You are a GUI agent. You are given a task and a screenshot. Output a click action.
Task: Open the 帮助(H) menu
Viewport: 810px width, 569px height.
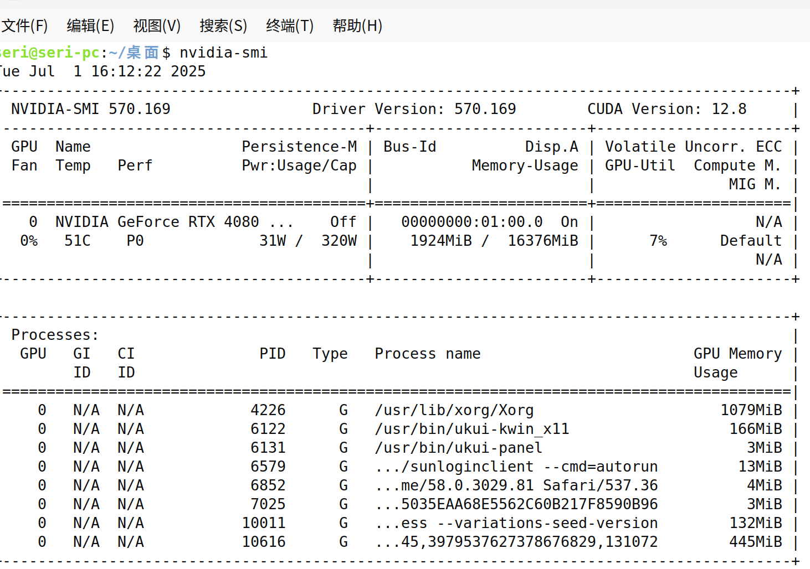click(x=357, y=25)
